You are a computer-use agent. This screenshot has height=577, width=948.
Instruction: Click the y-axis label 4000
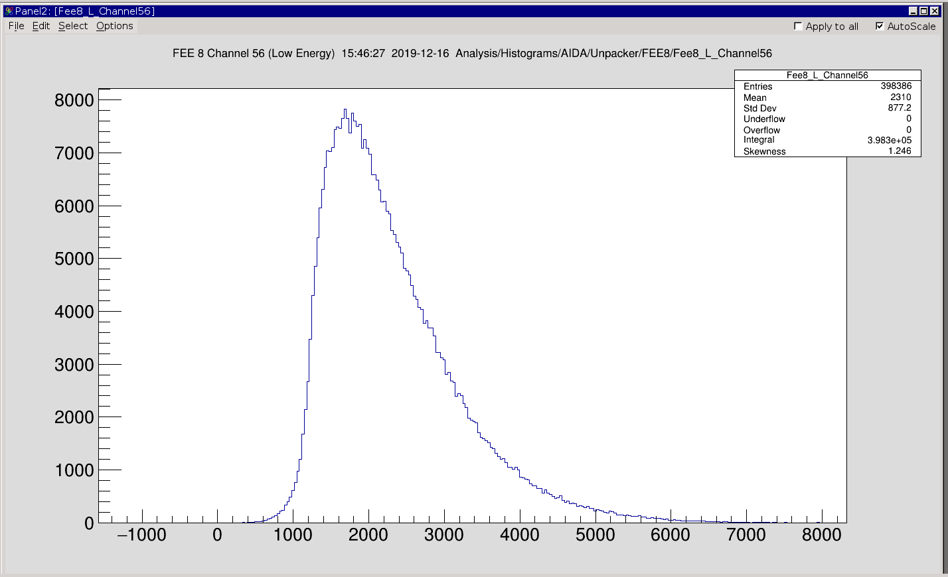click(74, 312)
